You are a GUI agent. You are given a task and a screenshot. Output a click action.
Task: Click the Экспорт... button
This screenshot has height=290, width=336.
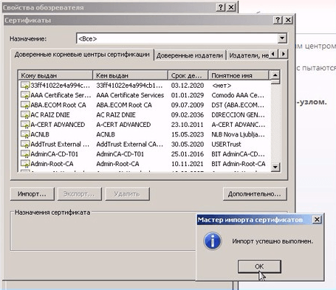[79, 194]
